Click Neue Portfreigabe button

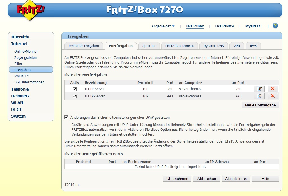pyautogui.click(x=261, y=105)
